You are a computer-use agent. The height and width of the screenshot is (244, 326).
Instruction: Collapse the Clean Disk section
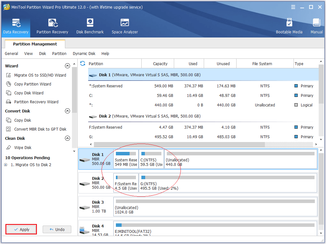tap(67, 139)
